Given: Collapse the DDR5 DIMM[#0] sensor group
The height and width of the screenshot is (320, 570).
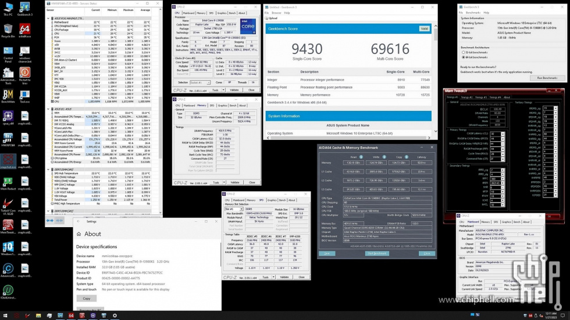Looking at the screenshot, I should (48, 170).
